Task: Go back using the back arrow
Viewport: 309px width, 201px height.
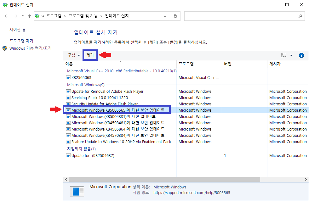Action: click(x=6, y=16)
